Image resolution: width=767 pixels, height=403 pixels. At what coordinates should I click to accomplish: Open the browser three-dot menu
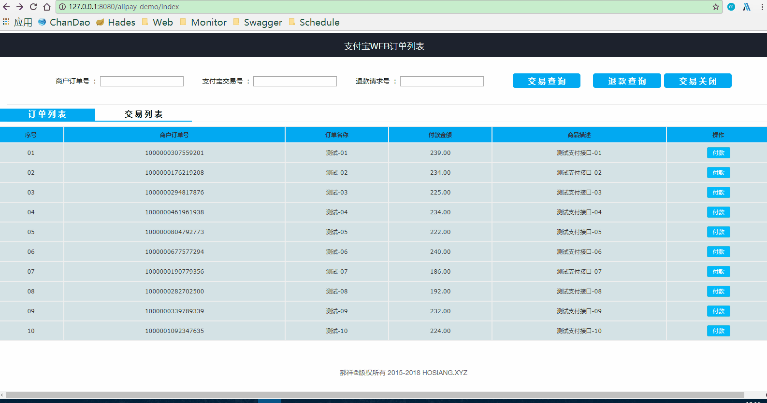[x=762, y=7]
